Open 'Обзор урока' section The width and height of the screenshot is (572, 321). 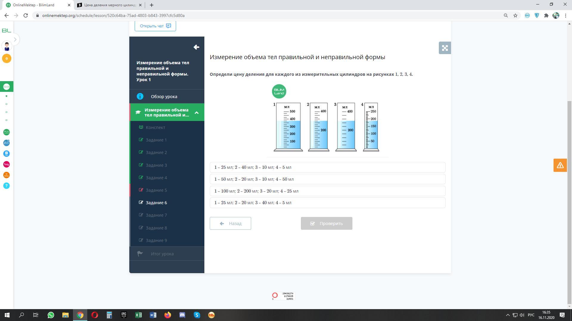pyautogui.click(x=167, y=97)
